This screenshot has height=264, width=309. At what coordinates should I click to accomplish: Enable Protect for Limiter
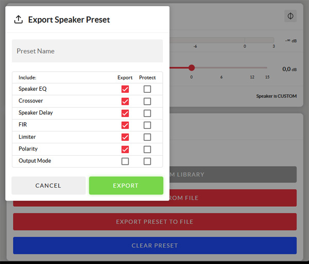point(147,137)
